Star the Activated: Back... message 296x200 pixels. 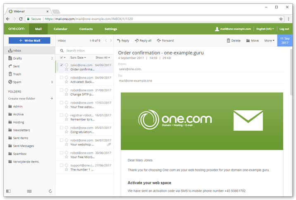tap(67, 82)
